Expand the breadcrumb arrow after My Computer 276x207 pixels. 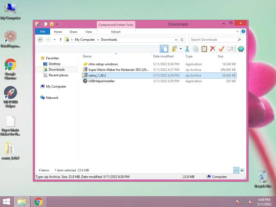(x=98, y=40)
